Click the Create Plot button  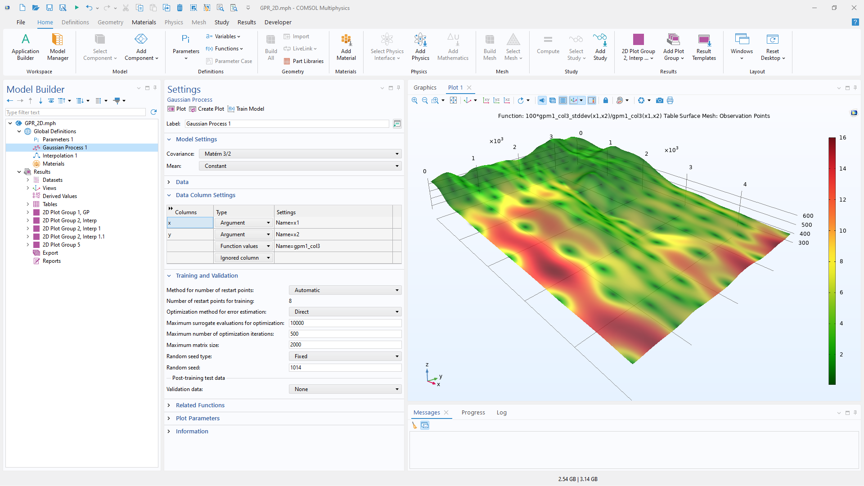(207, 109)
